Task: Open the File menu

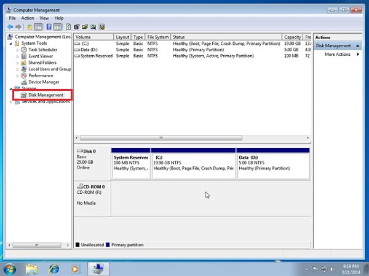Action: click(12, 18)
